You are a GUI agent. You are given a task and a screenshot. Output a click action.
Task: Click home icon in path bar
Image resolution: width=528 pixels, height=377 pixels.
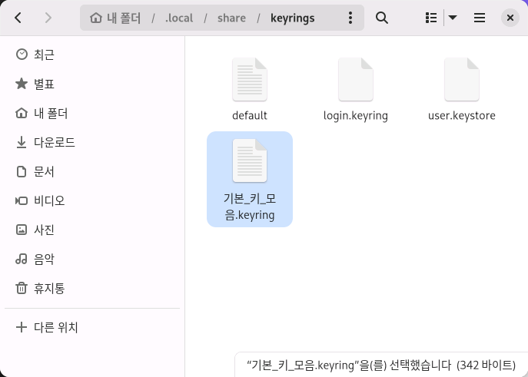coord(96,18)
